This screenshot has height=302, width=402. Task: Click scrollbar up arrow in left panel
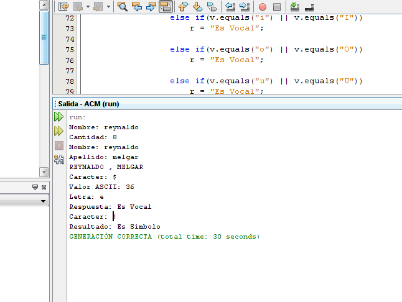[x=44, y=5]
